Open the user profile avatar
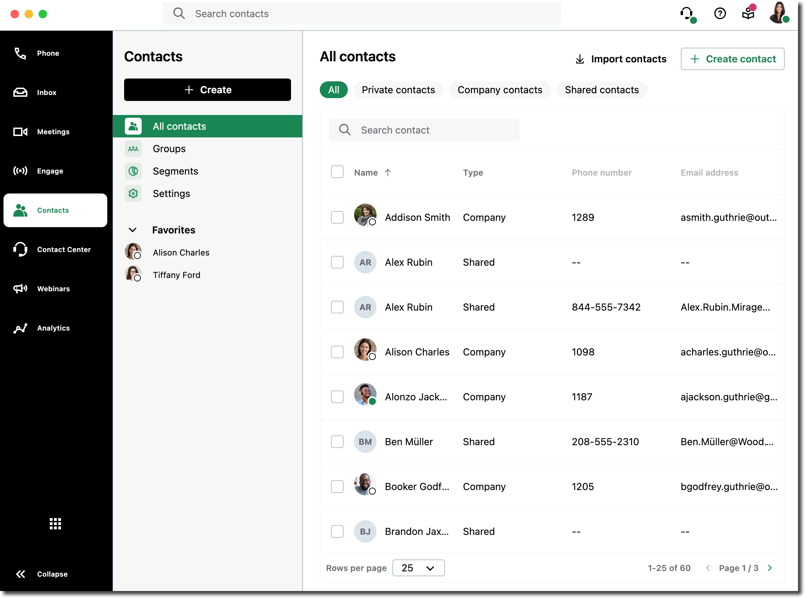 point(779,13)
